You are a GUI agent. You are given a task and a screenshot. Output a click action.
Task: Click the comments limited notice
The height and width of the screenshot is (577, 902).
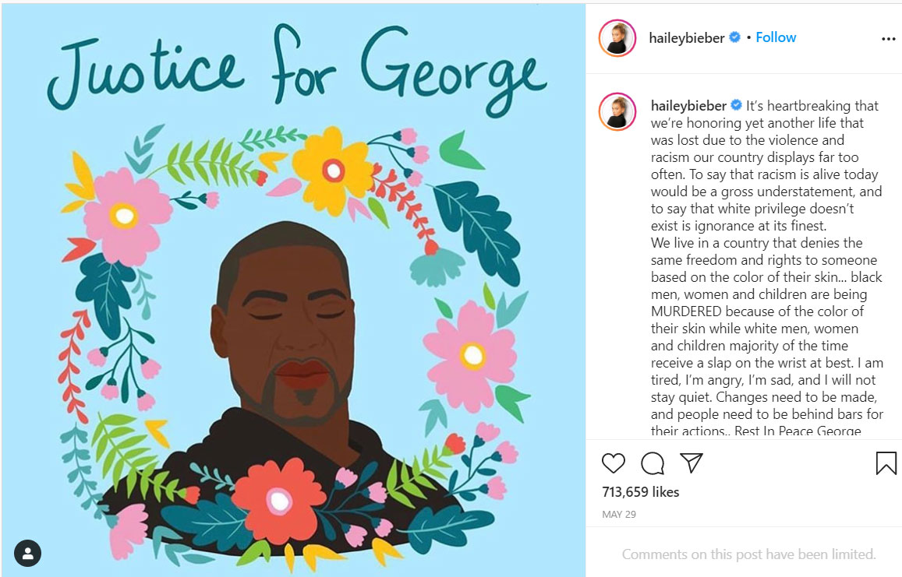748,554
